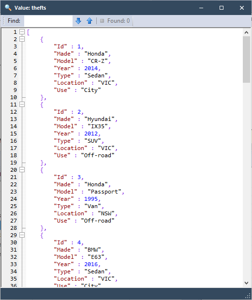Click the year 2016 on line 33
The image size is (252, 300).
point(91,264)
